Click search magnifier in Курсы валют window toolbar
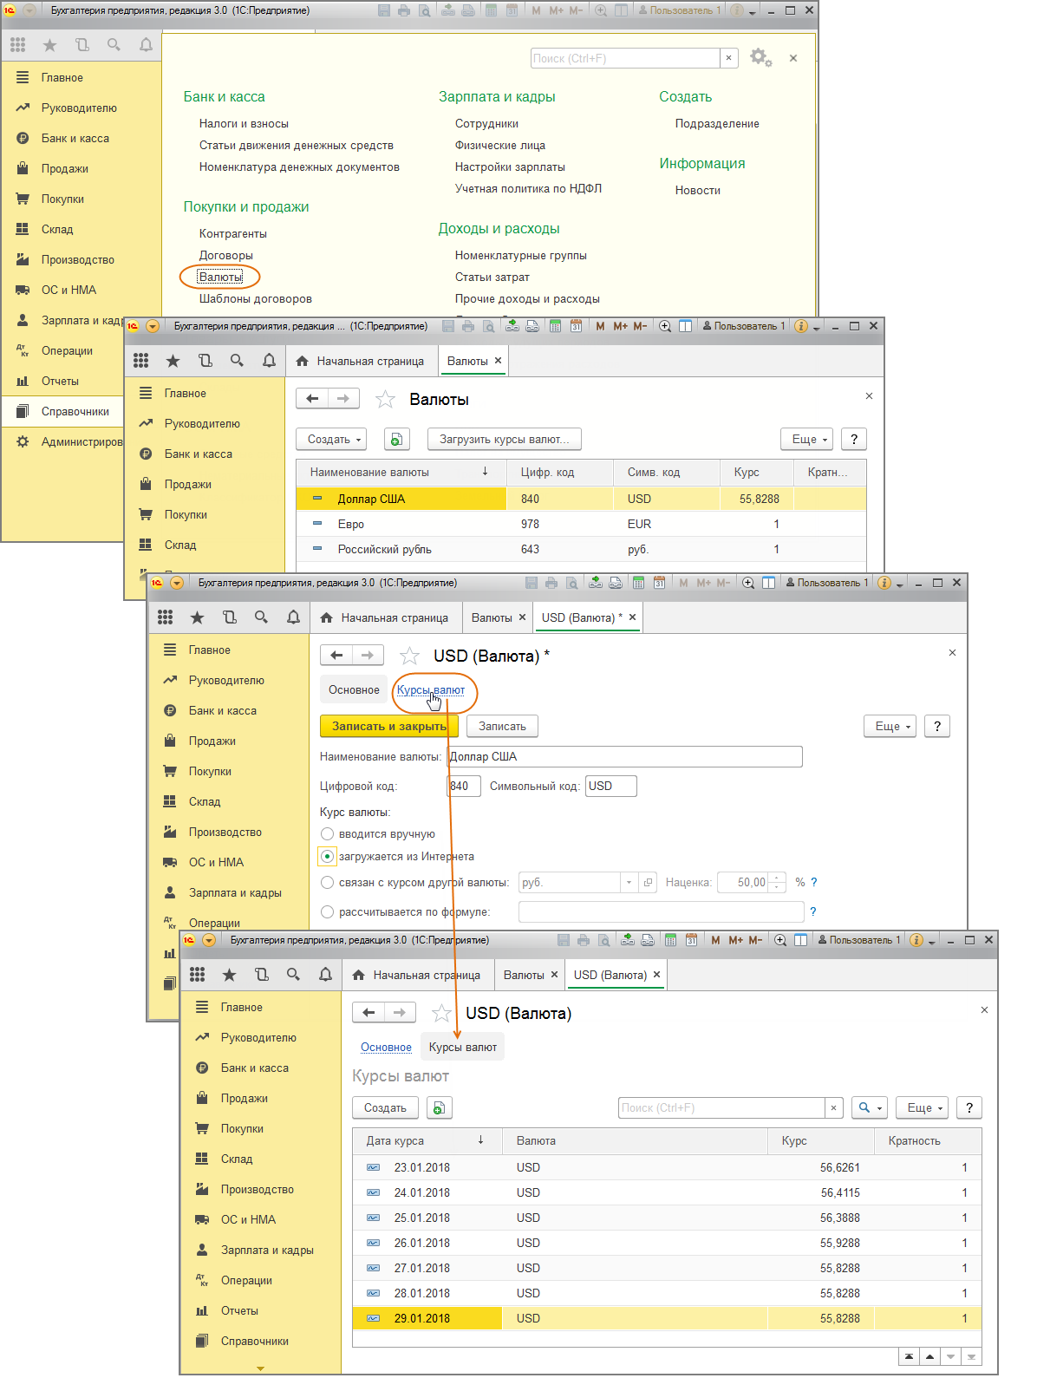 click(x=293, y=975)
